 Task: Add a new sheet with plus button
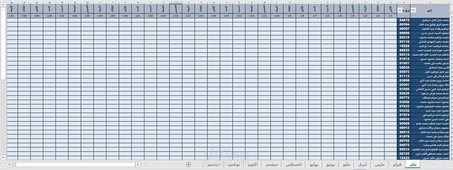coord(189,164)
